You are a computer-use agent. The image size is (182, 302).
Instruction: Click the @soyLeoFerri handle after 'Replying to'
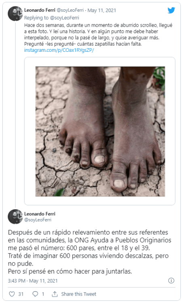[x=64, y=18]
